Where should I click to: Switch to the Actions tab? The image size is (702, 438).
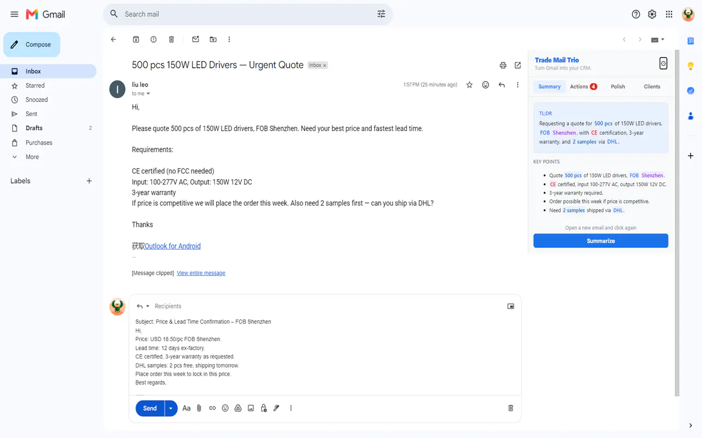pos(584,87)
